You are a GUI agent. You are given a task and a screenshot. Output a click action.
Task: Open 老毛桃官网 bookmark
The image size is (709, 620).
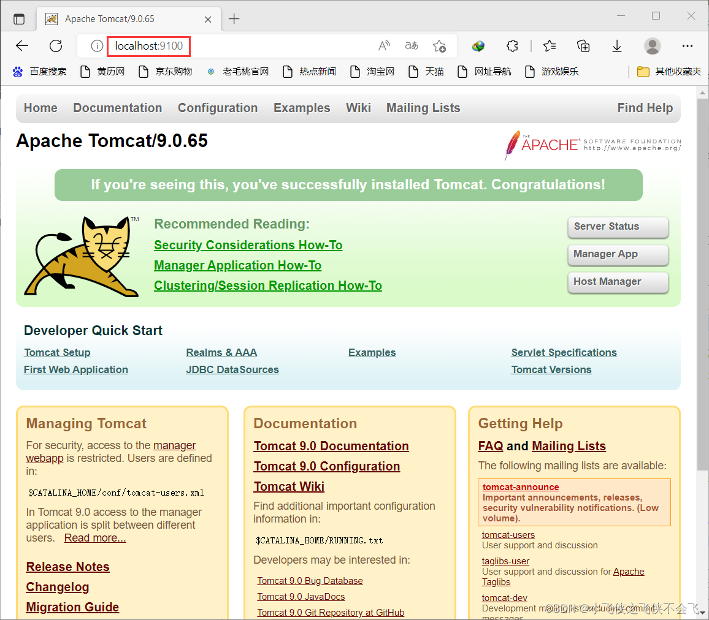[238, 71]
